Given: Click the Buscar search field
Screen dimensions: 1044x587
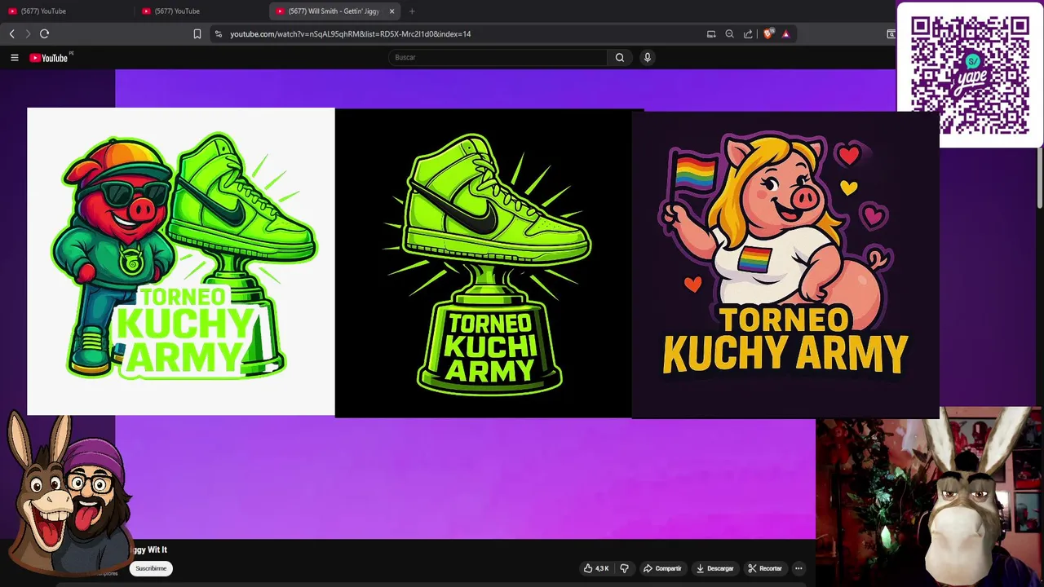Looking at the screenshot, I should pos(498,57).
